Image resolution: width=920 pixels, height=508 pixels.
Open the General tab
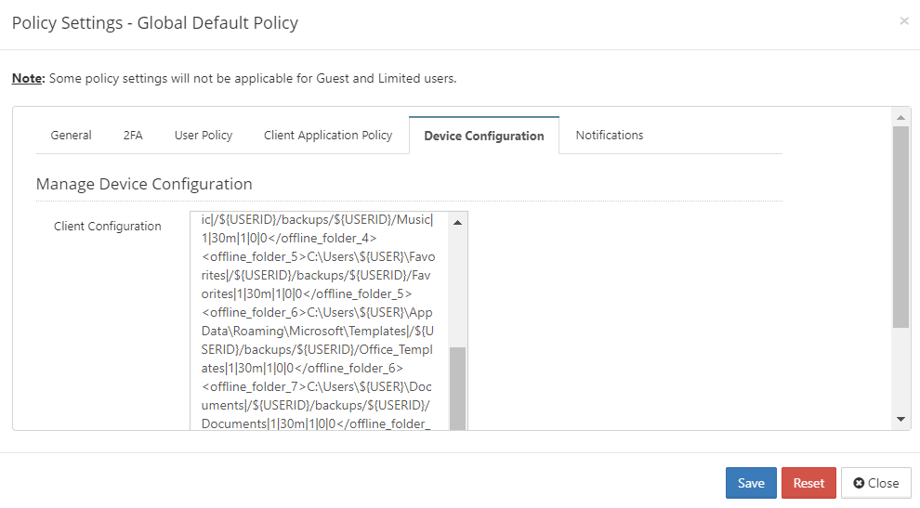71,136
